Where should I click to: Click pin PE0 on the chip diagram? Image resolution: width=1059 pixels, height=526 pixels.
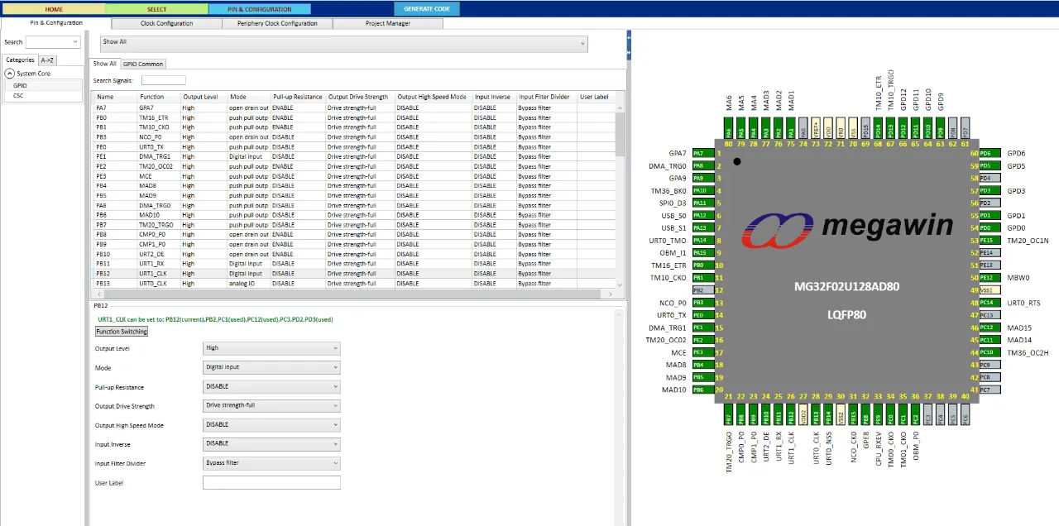click(702, 315)
